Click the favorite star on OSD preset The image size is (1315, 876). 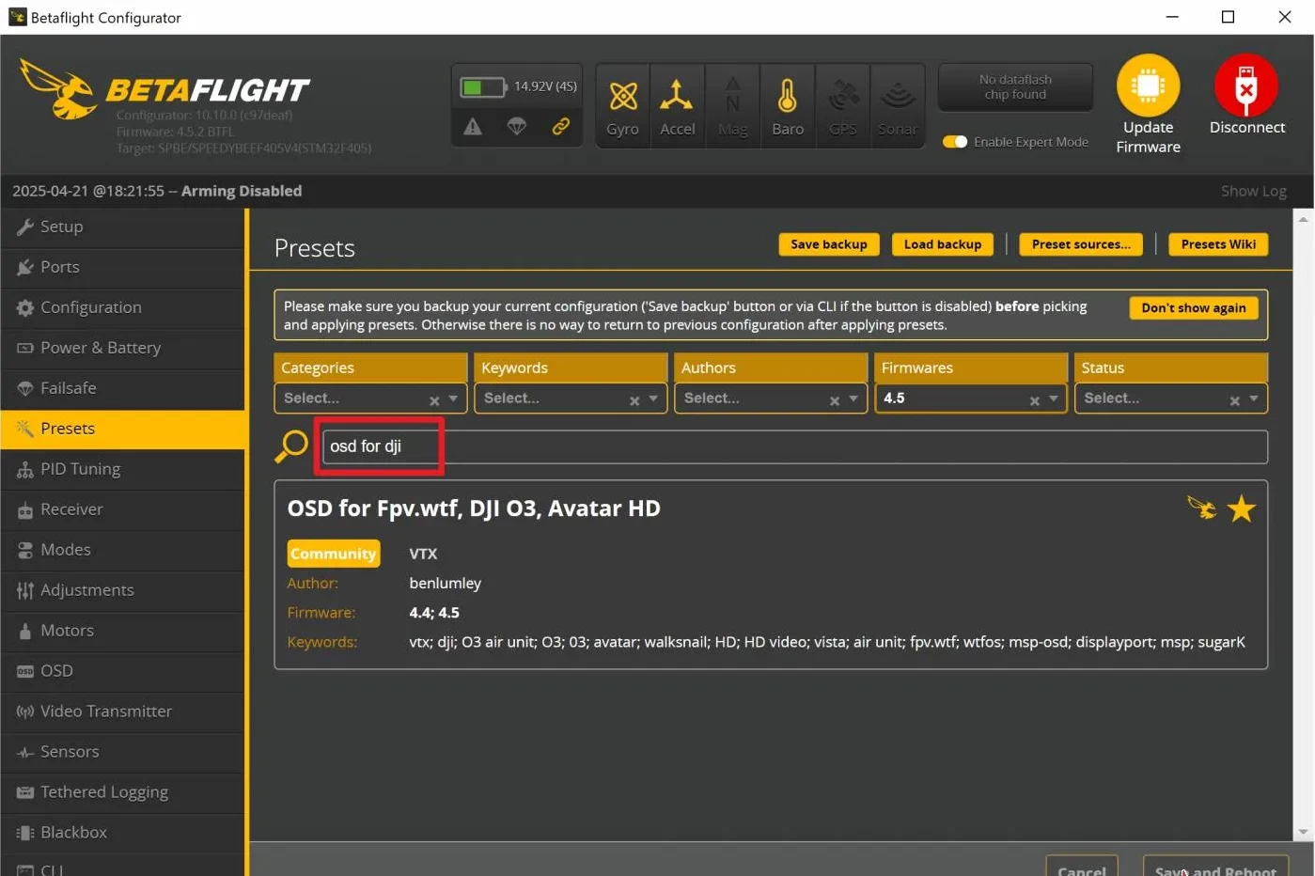click(1241, 508)
